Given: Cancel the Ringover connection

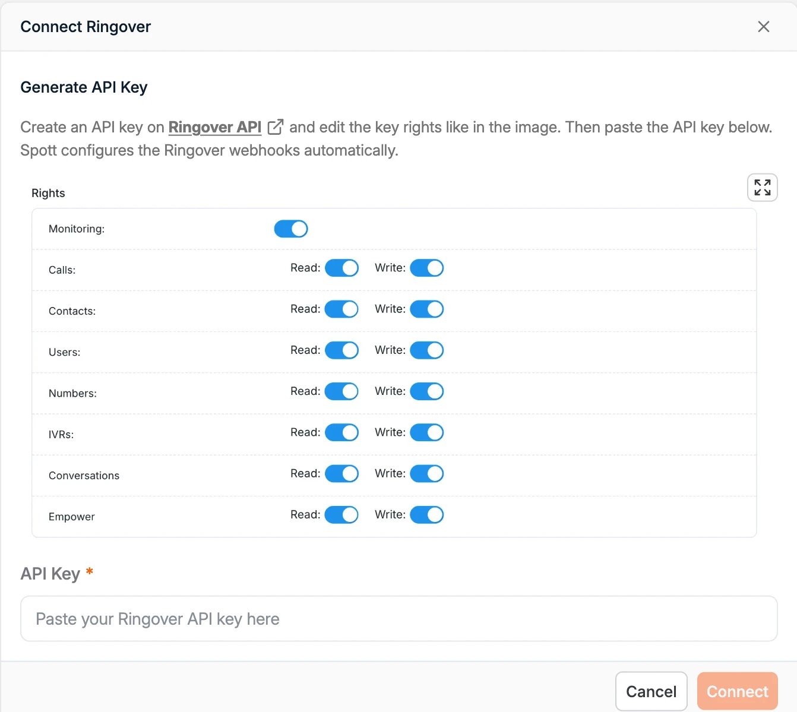Looking at the screenshot, I should (x=651, y=691).
